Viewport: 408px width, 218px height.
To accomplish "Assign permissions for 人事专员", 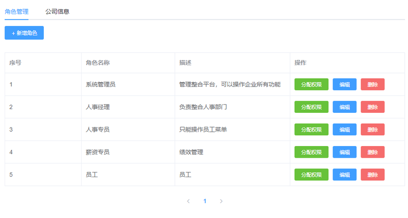I will (x=311, y=130).
